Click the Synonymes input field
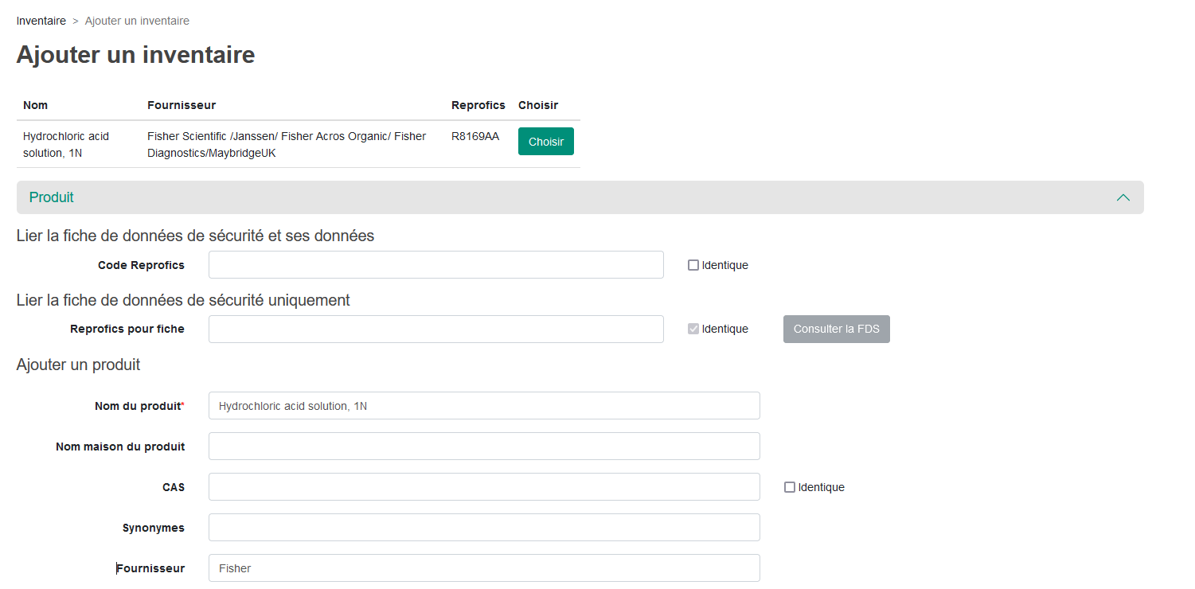 click(484, 528)
